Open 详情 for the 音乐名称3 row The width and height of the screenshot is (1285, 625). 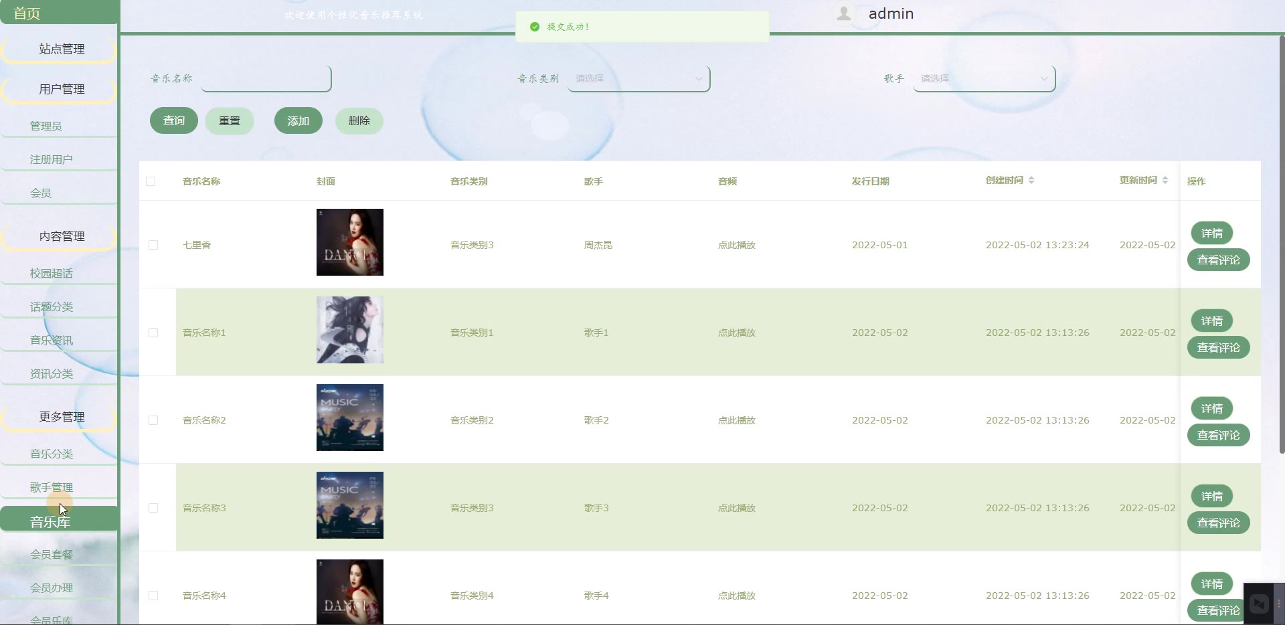coord(1212,496)
